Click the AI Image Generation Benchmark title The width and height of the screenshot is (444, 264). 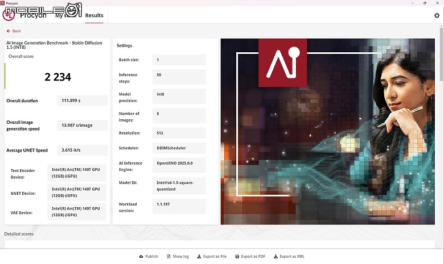(54, 45)
